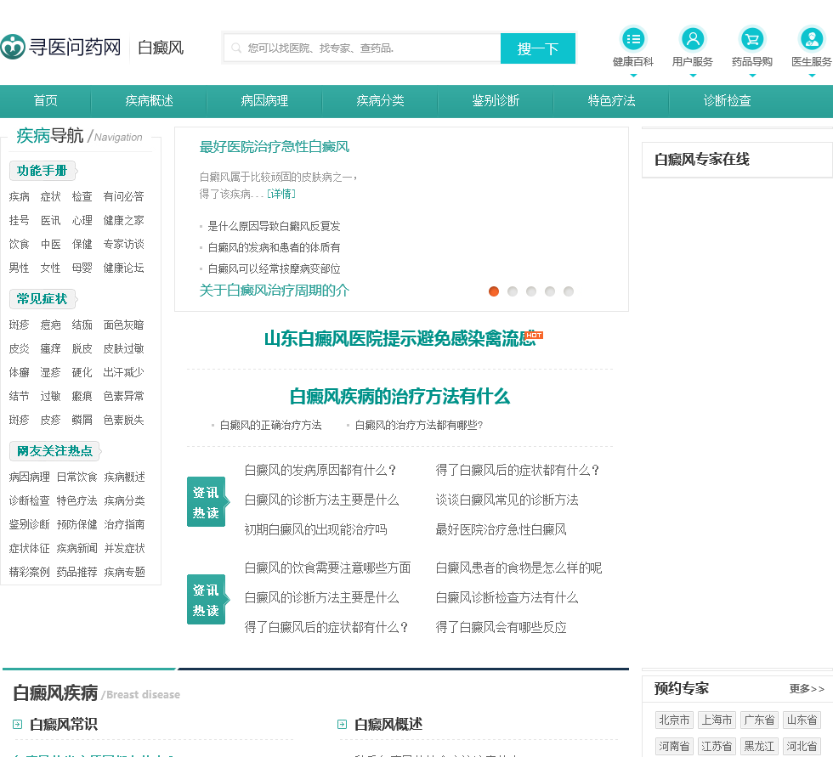Click the 药品导购 shopping cart icon
Viewport: 833px width, 757px height.
[752, 39]
